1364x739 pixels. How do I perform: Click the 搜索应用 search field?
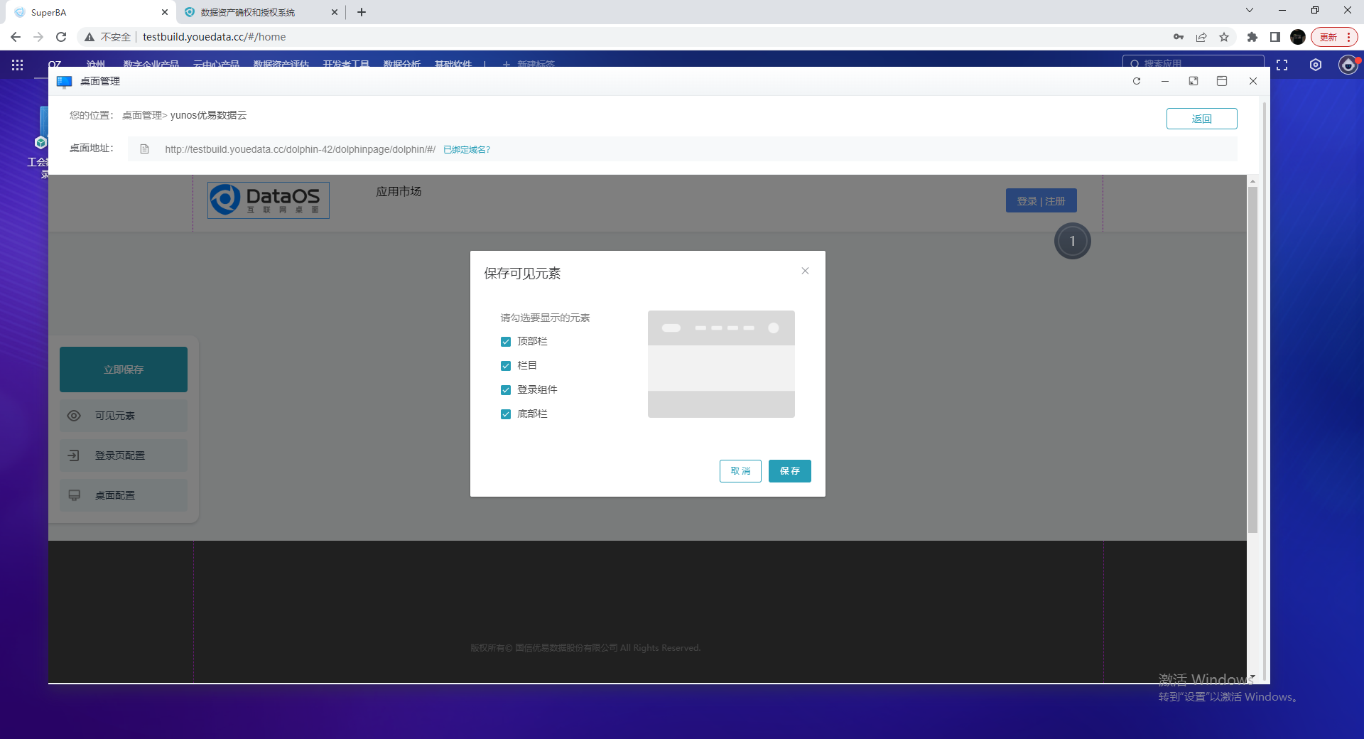tap(1193, 63)
